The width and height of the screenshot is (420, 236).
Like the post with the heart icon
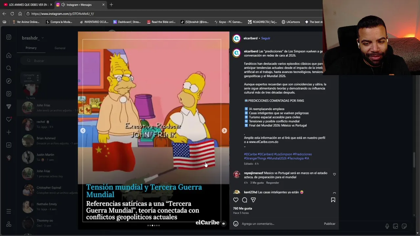[x=236, y=200]
